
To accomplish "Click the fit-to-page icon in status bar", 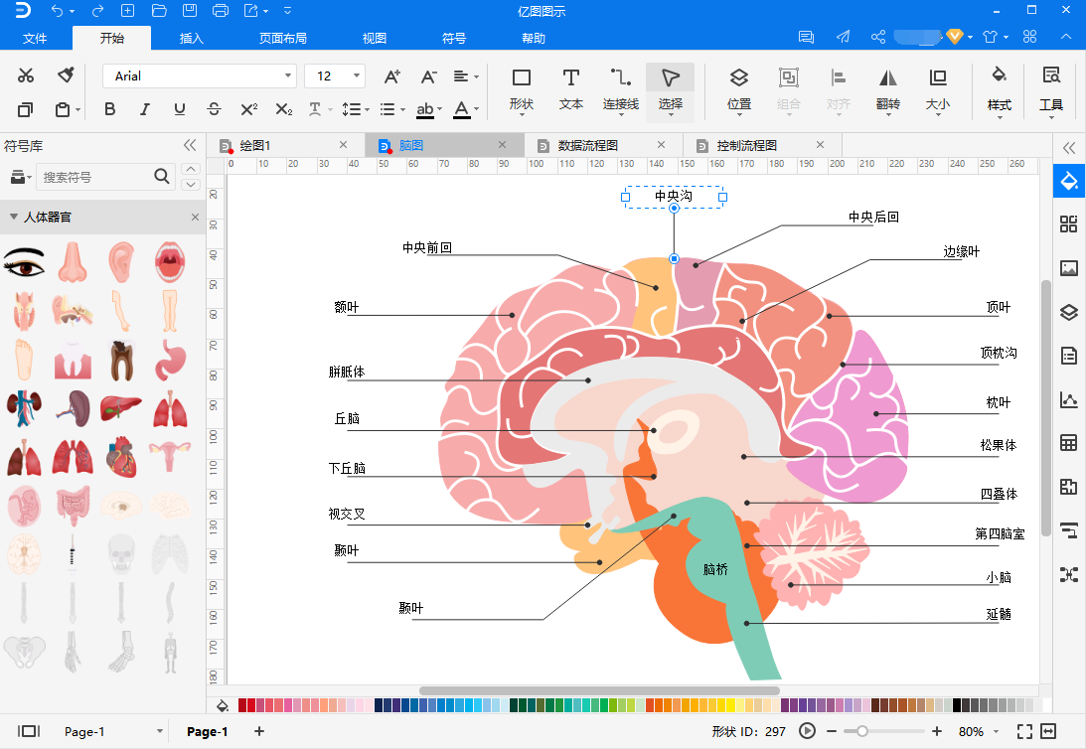I will pos(1024,731).
